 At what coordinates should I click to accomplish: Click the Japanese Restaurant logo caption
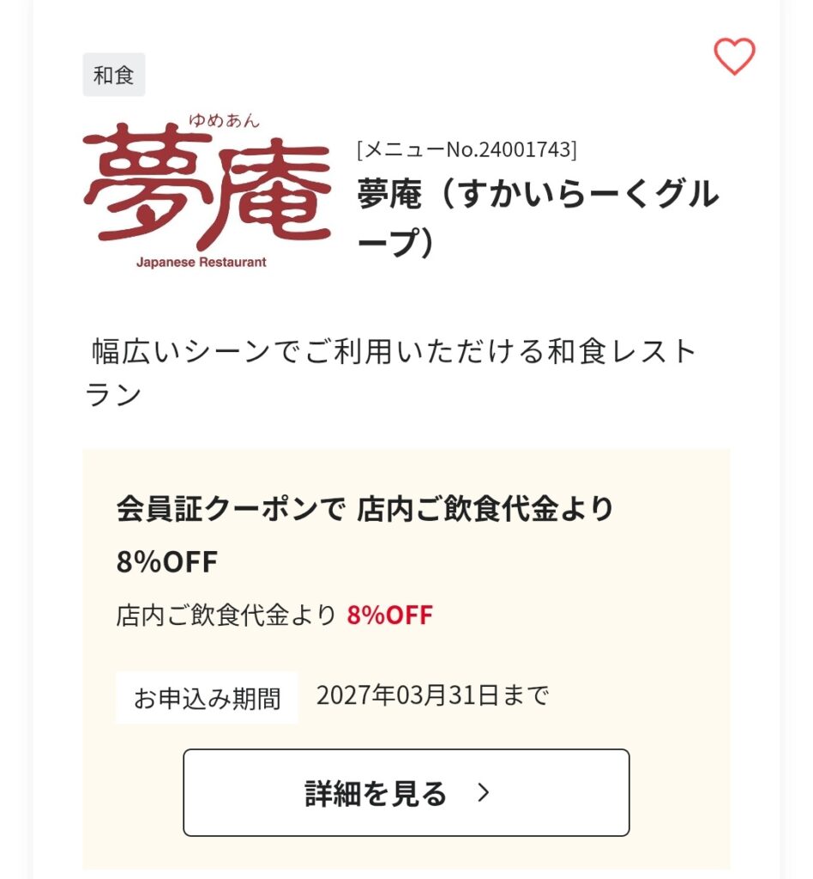[x=201, y=262]
